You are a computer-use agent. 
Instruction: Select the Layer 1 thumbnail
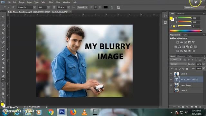pyautogui.click(x=177, y=74)
